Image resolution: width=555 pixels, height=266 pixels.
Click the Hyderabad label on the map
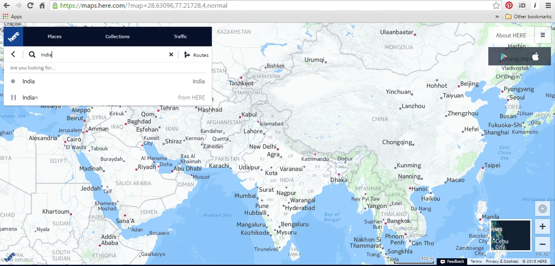click(x=300, y=208)
